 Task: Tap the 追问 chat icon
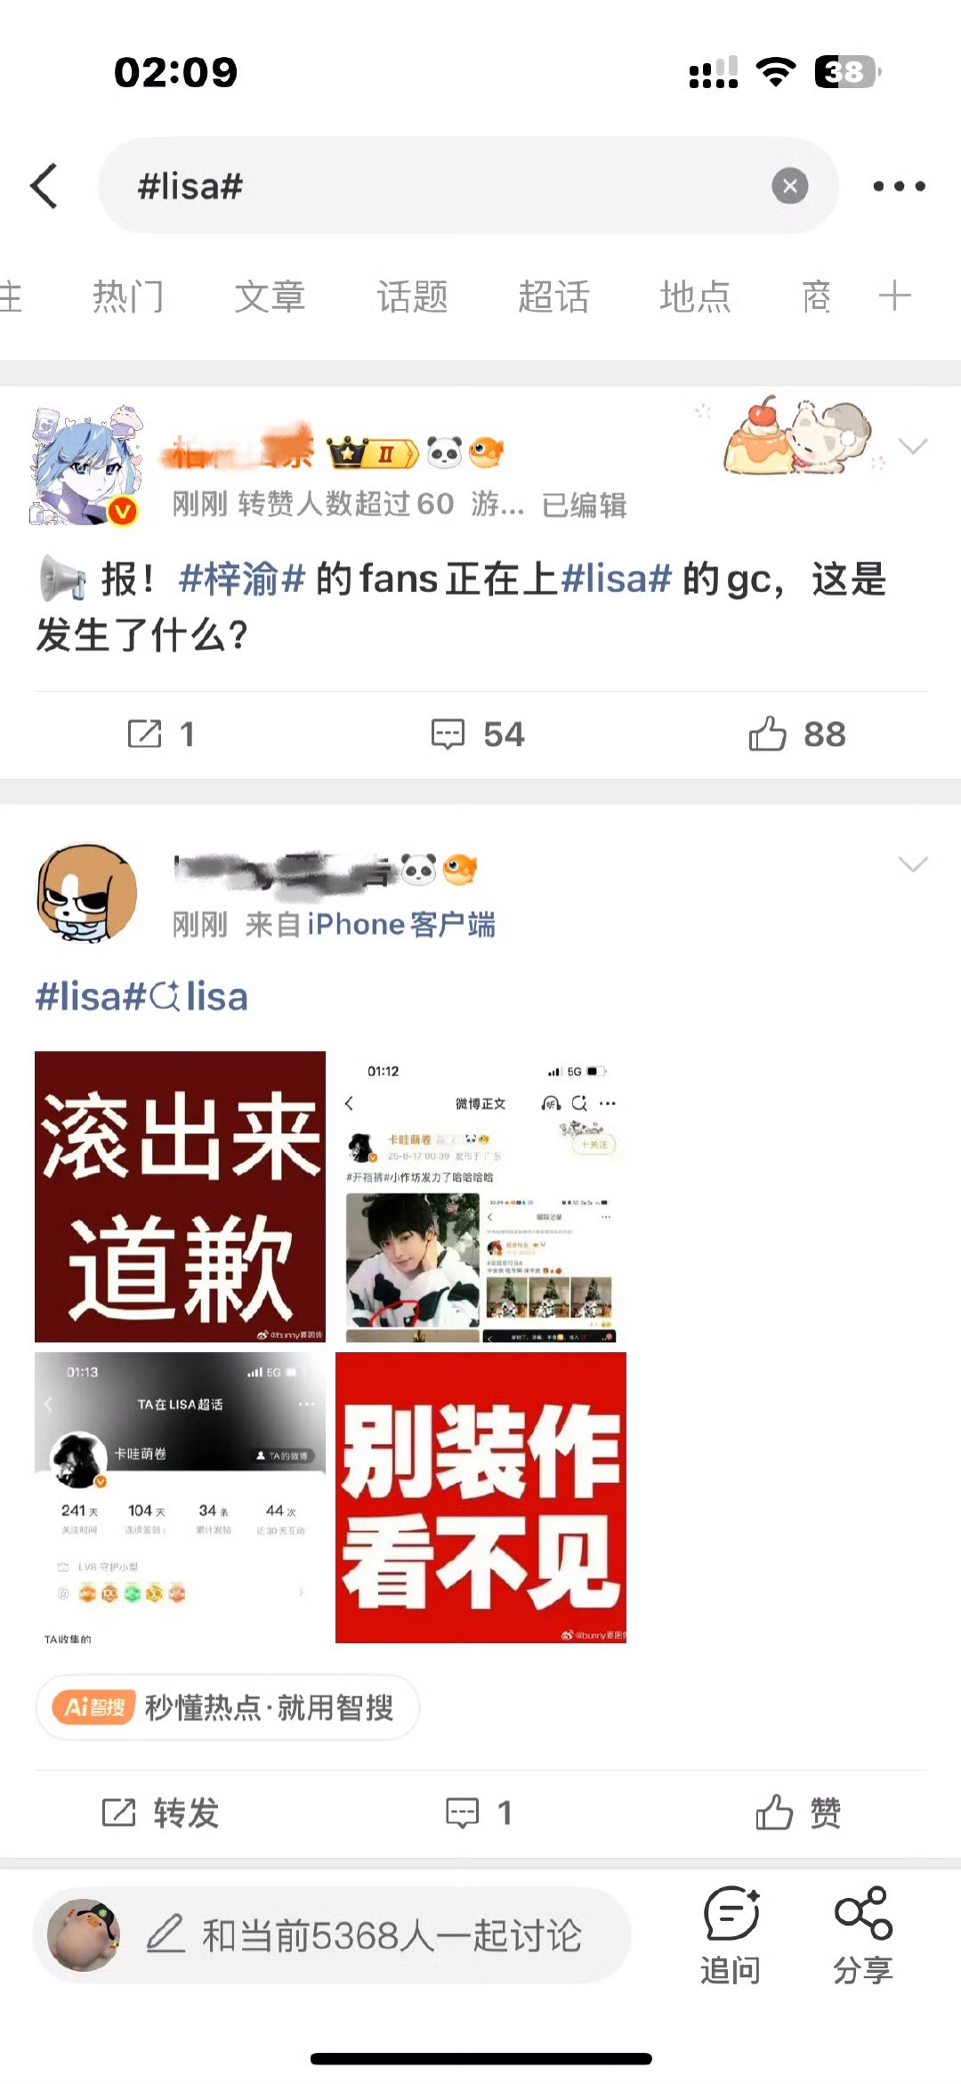coord(731,1935)
